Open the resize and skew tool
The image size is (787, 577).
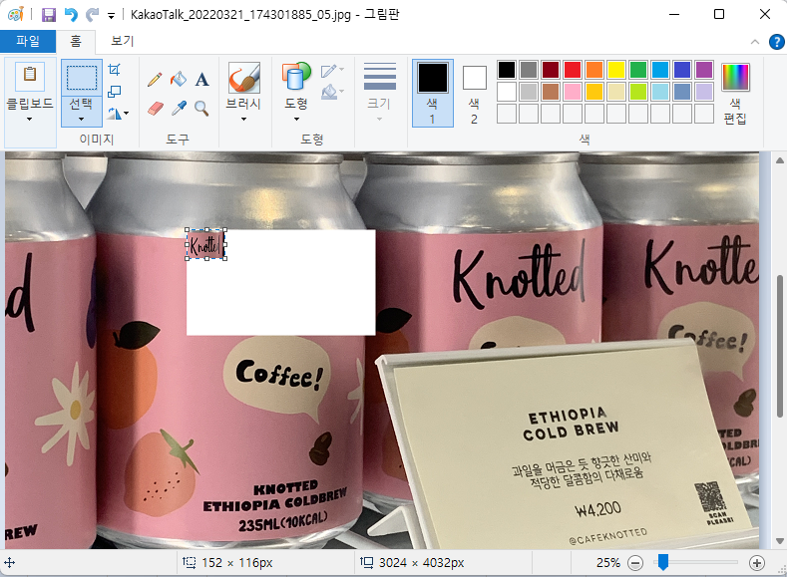coord(115,92)
